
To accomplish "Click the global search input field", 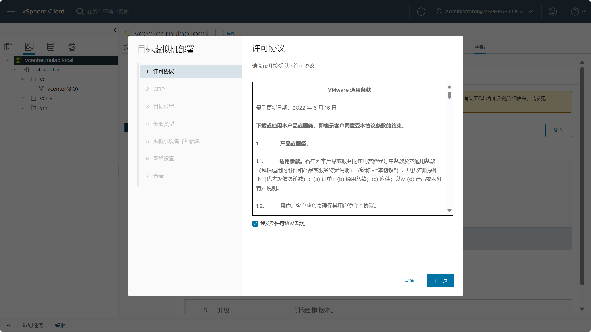I will [108, 12].
